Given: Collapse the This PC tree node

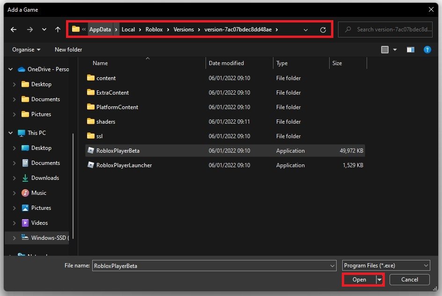Looking at the screenshot, I should tap(11, 133).
